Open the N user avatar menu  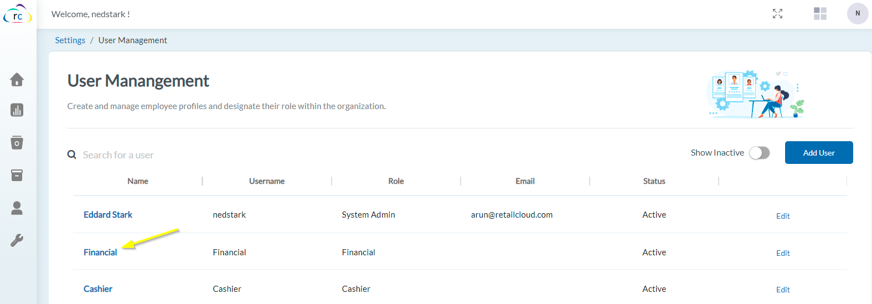coord(858,13)
